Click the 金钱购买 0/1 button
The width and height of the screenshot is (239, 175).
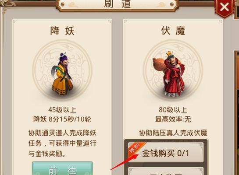pyautogui.click(x=166, y=153)
